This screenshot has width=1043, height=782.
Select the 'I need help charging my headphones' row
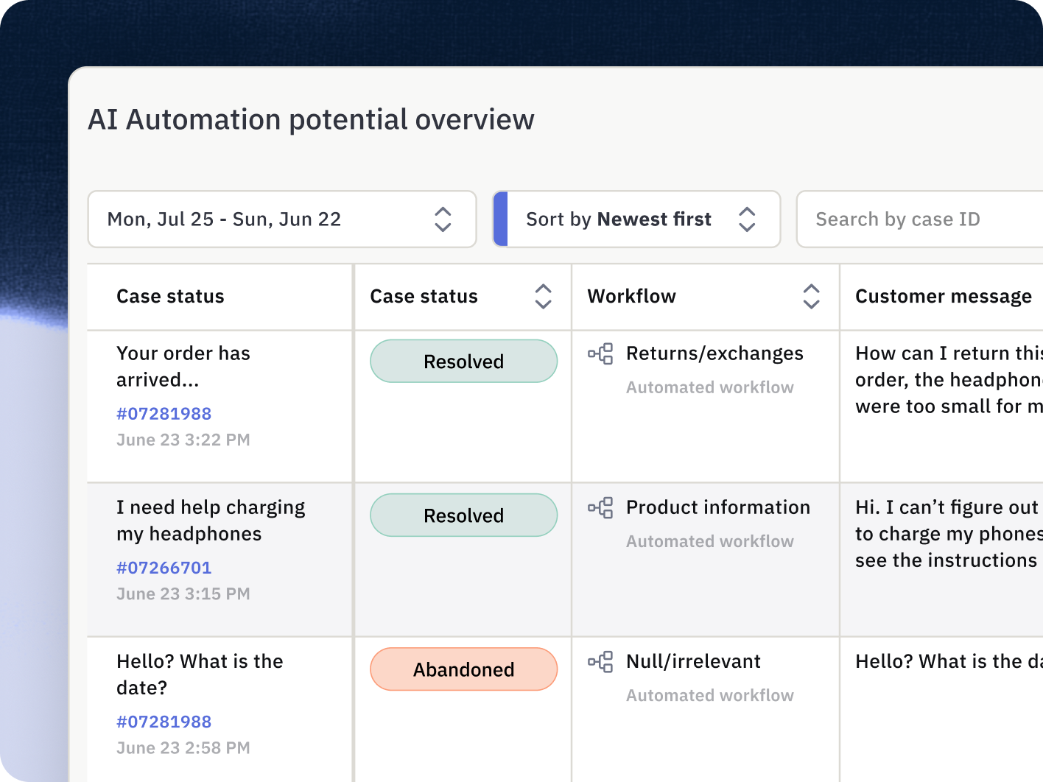(x=211, y=521)
